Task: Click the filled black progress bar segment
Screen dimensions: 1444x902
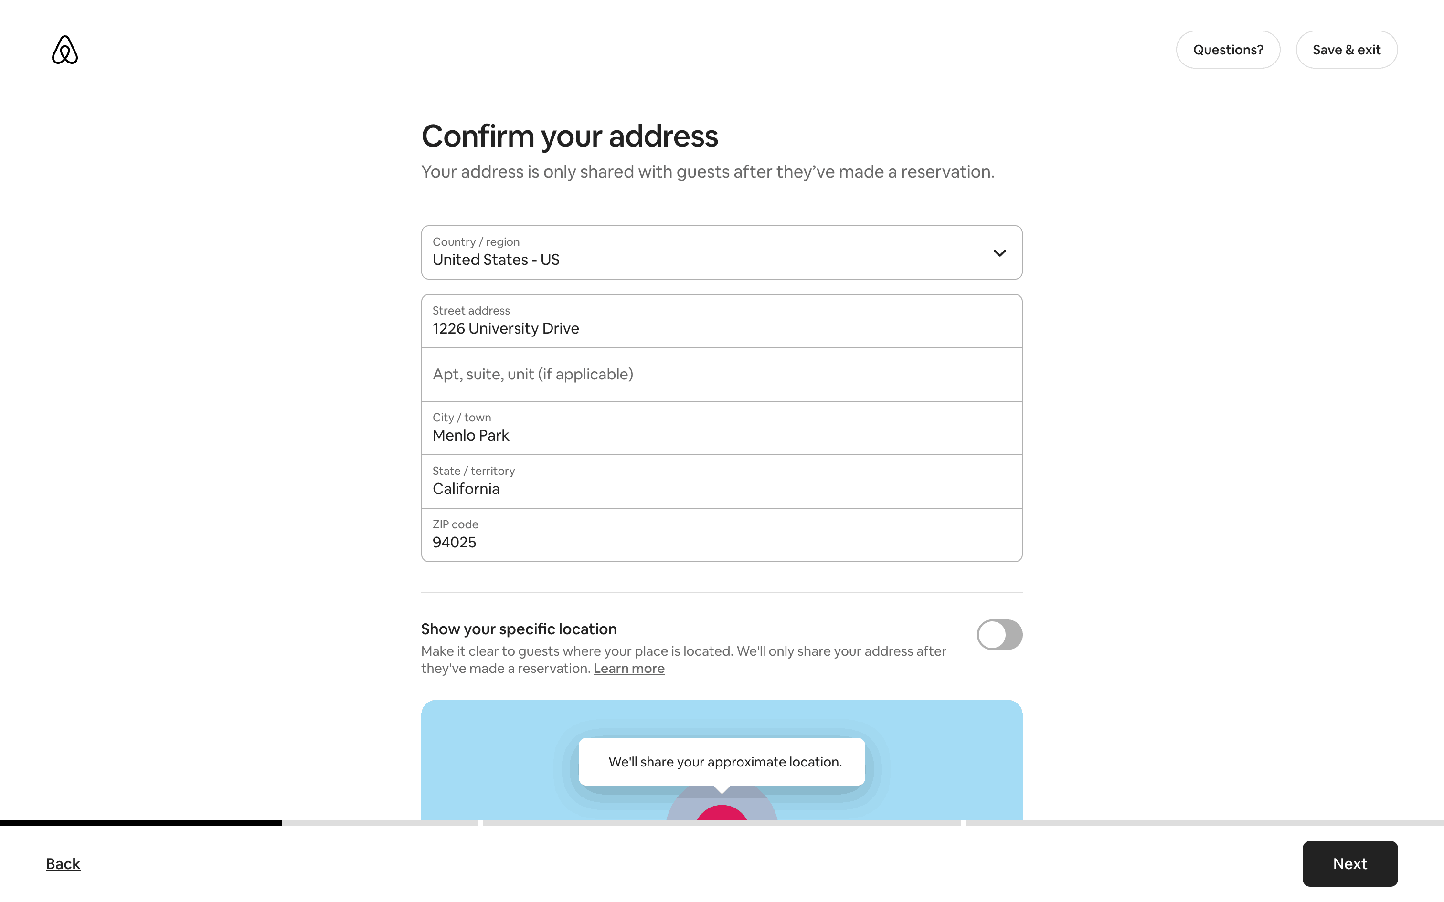Action: point(141,823)
